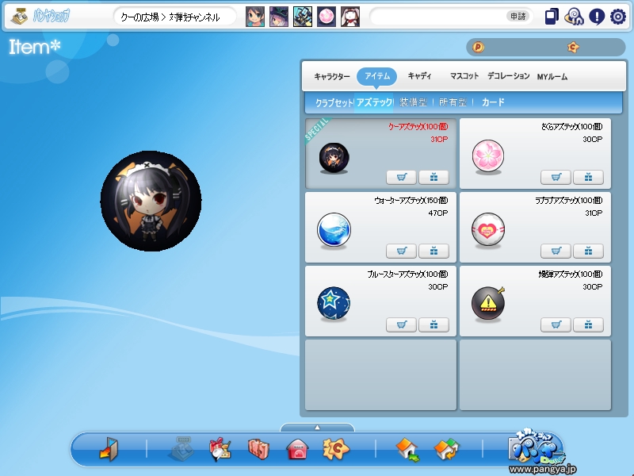Click the 47CP price text

point(438,213)
